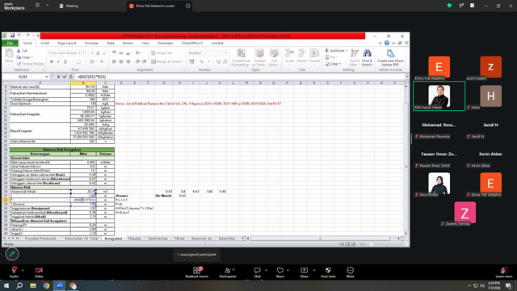Click Sort & Filter in Excel
The height and width of the screenshot is (291, 517).
(355, 57)
